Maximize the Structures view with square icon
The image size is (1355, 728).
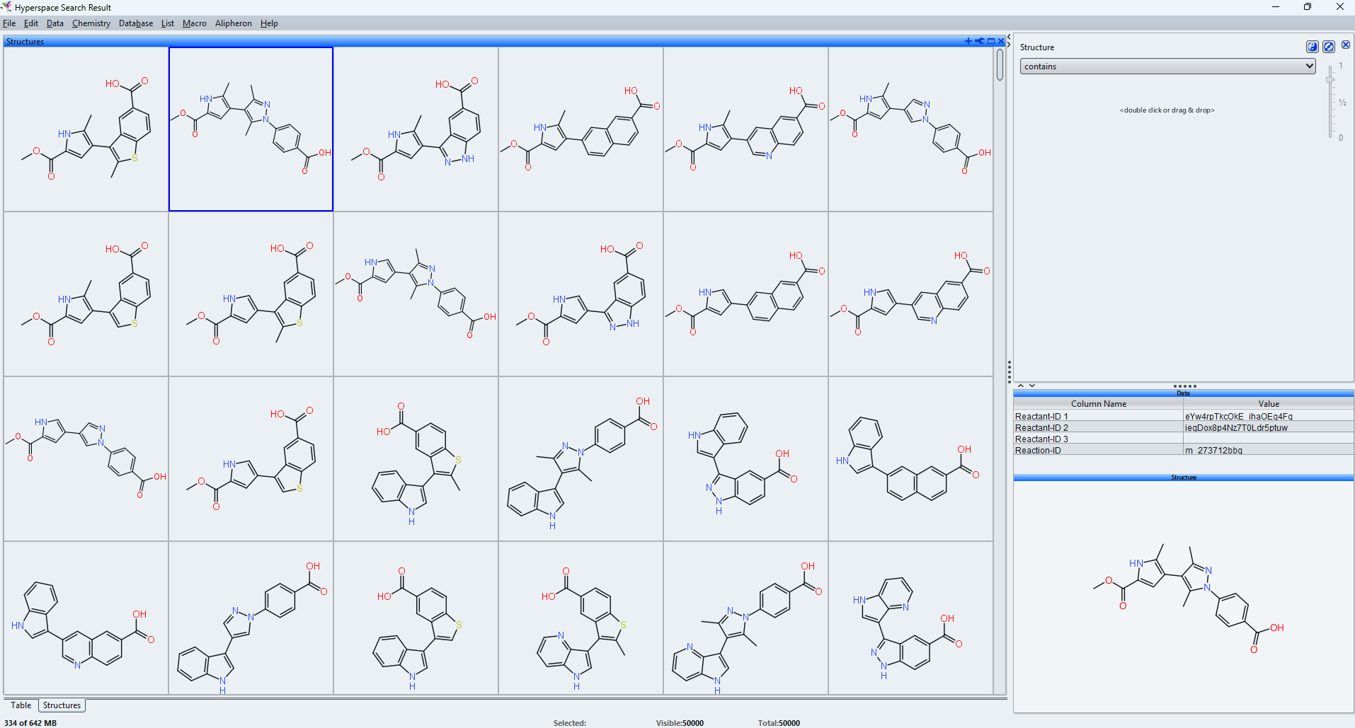pyautogui.click(x=991, y=41)
